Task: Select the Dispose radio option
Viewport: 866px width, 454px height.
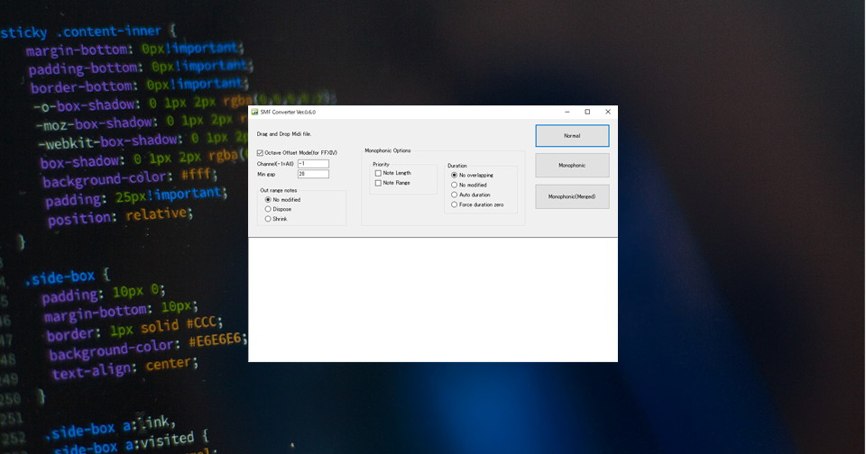Action: 268,209
